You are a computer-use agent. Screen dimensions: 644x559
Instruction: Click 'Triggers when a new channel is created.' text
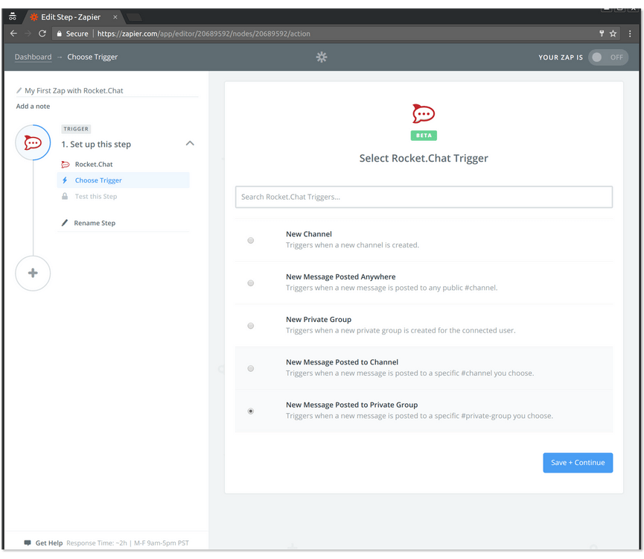[x=352, y=245]
